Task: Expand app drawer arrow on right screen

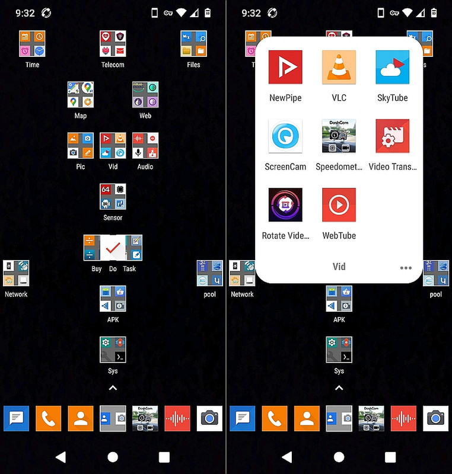Action: click(339, 388)
